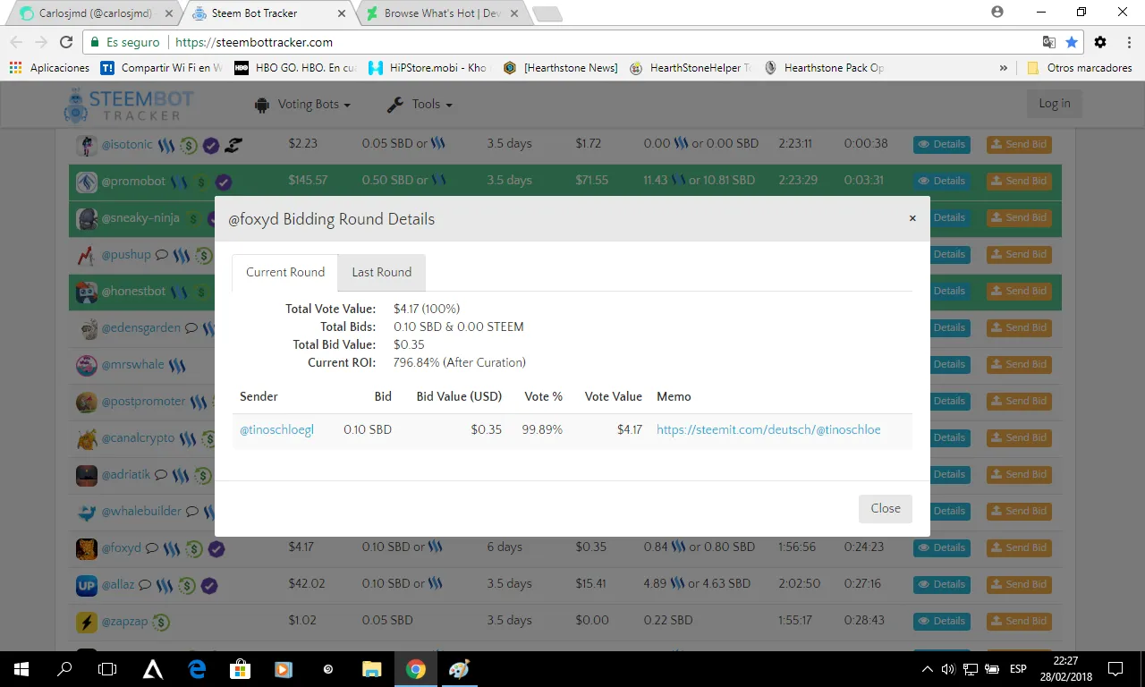Viewport: 1145px width, 687px height.
Task: Open the HBO GO bookmark
Action: pyautogui.click(x=295, y=67)
